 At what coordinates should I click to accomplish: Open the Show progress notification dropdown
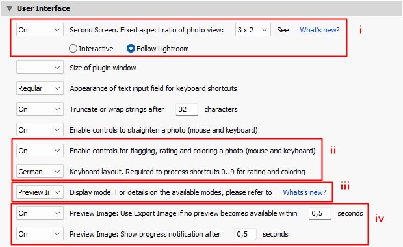tap(40, 234)
